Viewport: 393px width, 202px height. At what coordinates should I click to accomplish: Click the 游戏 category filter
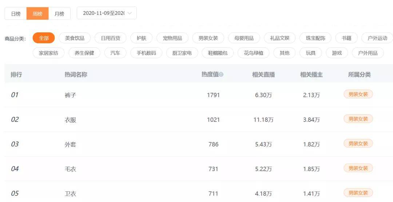[337, 53]
